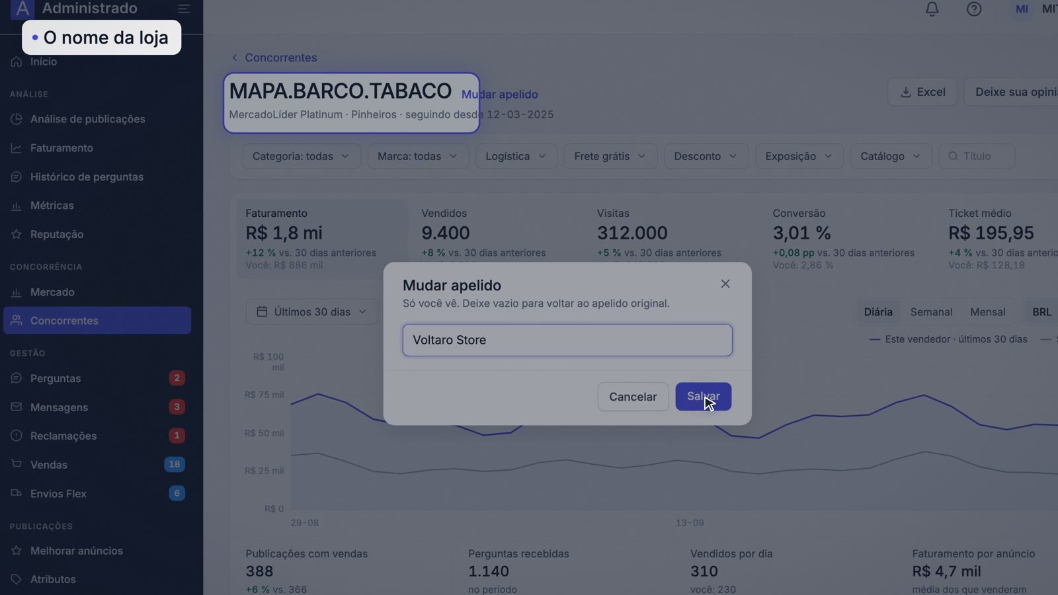
Task: Select the Faturamento metric card
Action: 322,239
